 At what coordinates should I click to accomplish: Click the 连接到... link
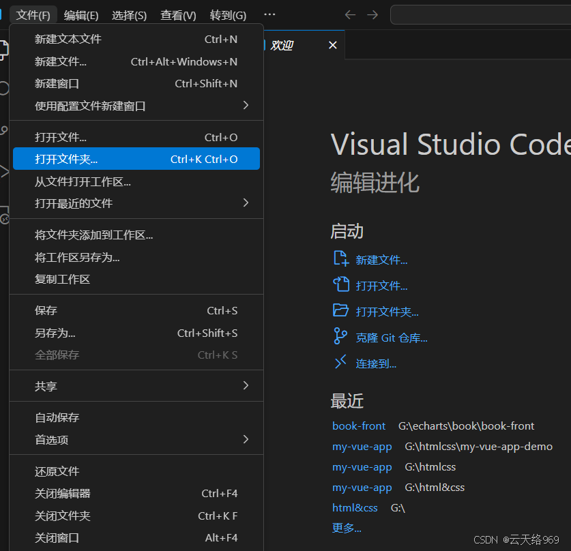[376, 364]
